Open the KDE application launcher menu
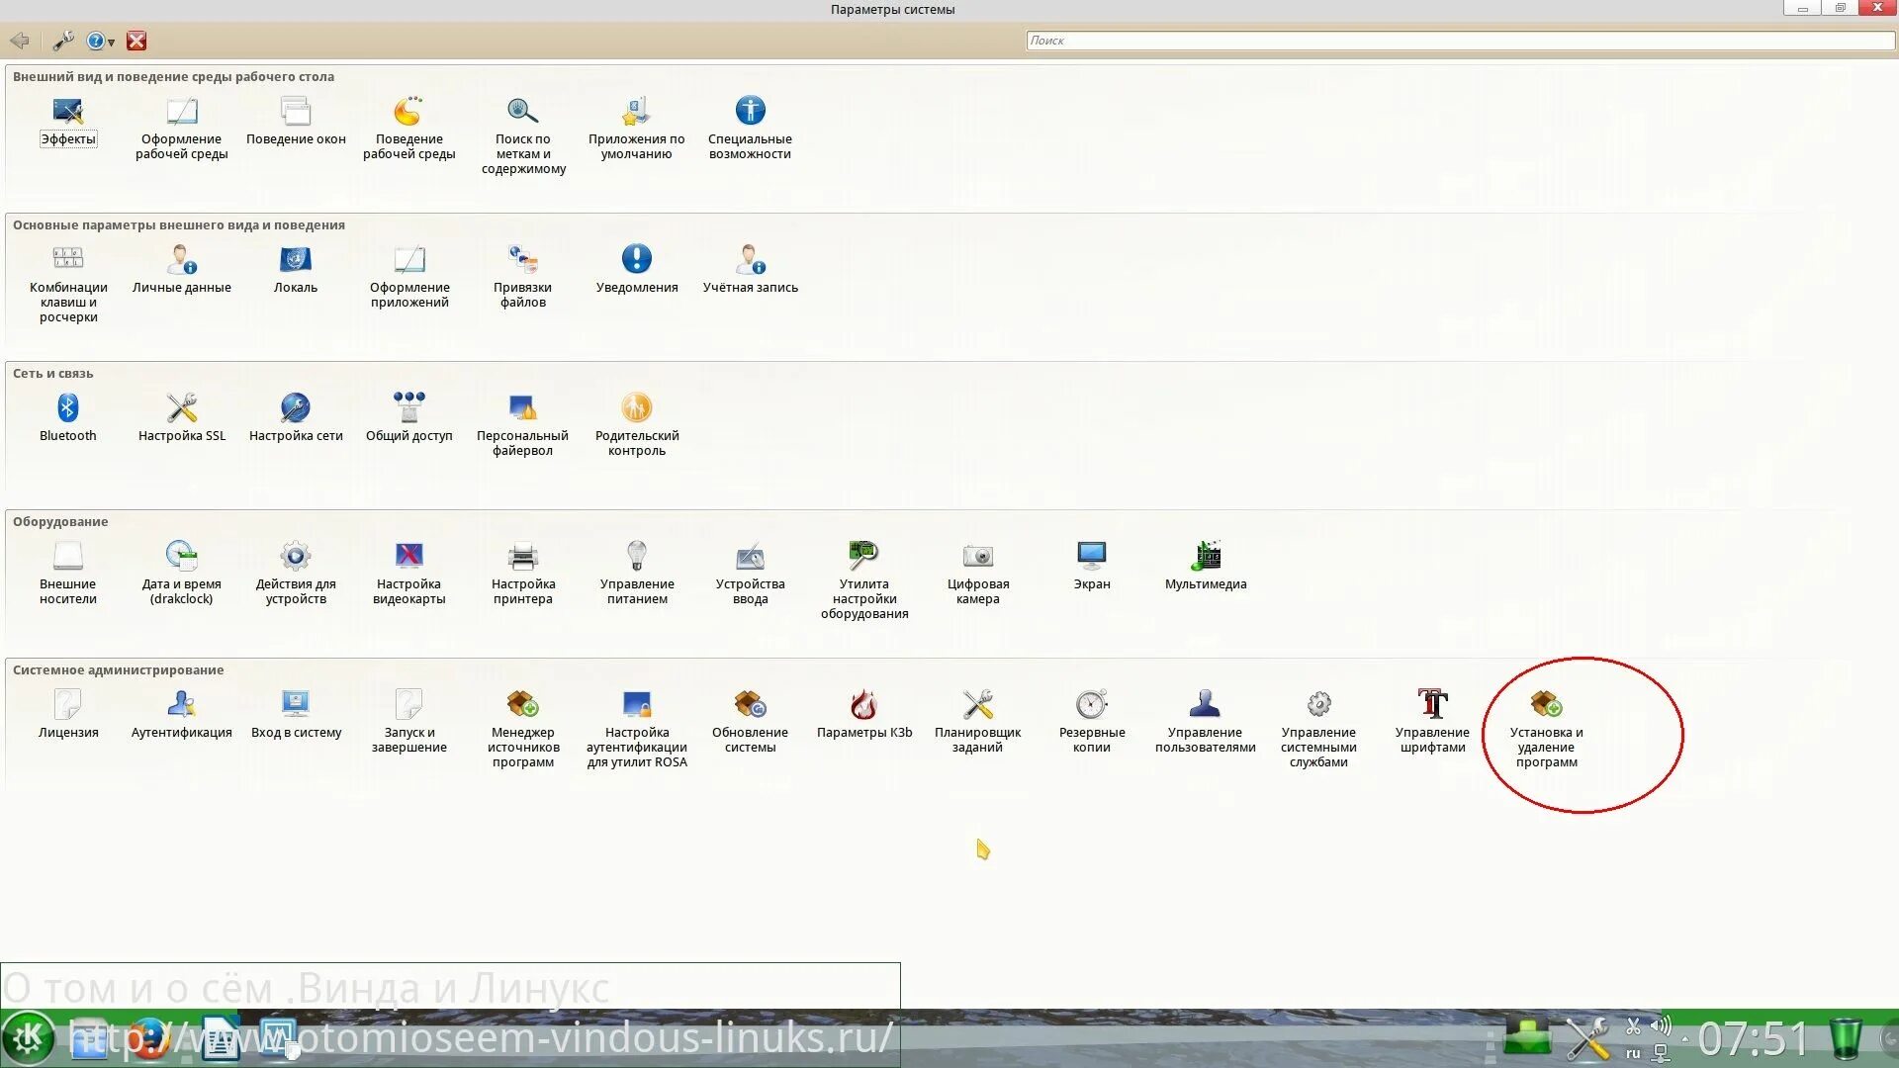The height and width of the screenshot is (1068, 1899). tap(28, 1037)
